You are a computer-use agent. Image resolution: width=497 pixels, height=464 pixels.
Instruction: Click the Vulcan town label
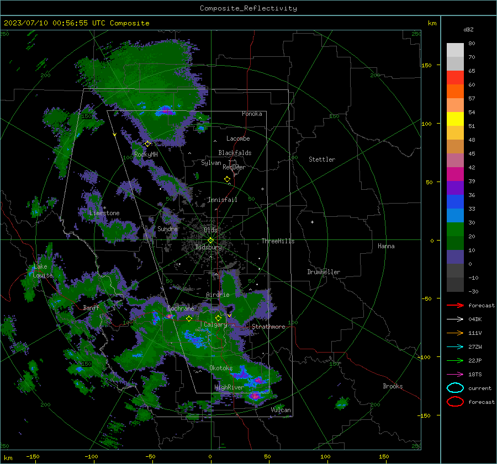281,410
